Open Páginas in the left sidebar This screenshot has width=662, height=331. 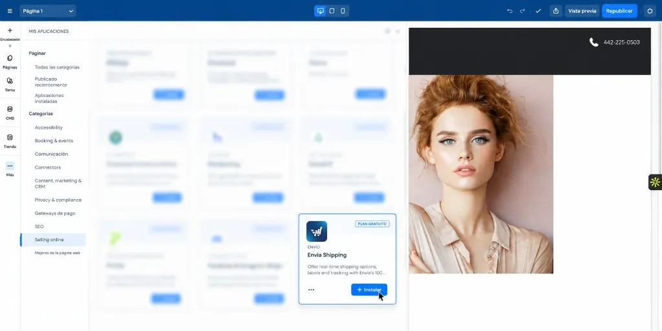coord(10,61)
